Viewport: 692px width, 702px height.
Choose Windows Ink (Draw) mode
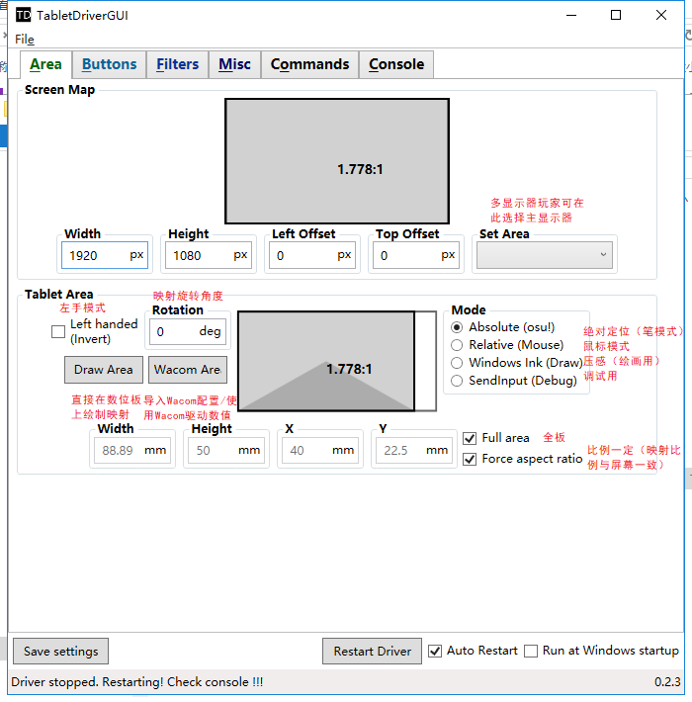[457, 363]
